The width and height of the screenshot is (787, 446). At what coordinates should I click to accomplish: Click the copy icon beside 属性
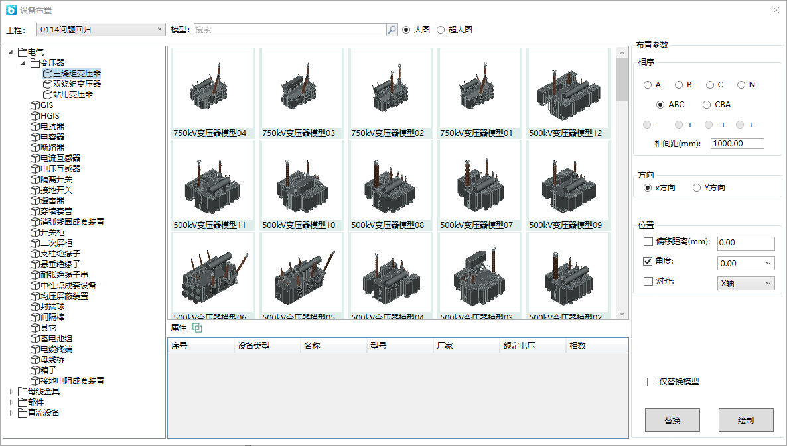pos(197,328)
